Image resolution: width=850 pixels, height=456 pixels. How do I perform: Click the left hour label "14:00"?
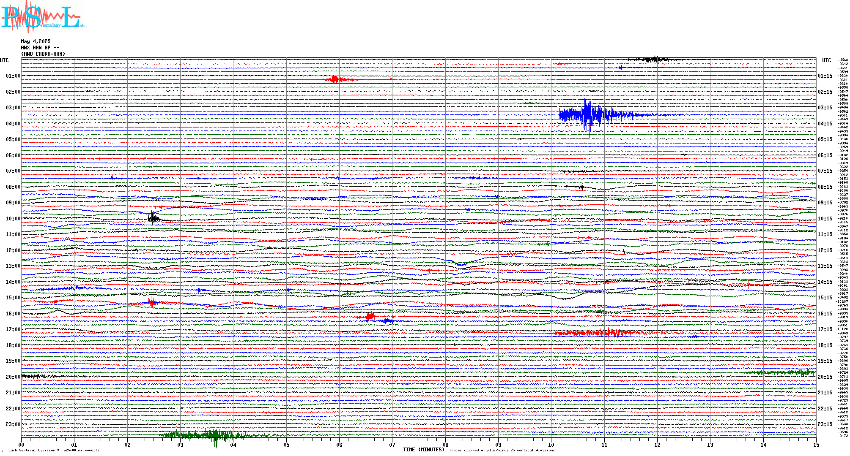coord(13,282)
